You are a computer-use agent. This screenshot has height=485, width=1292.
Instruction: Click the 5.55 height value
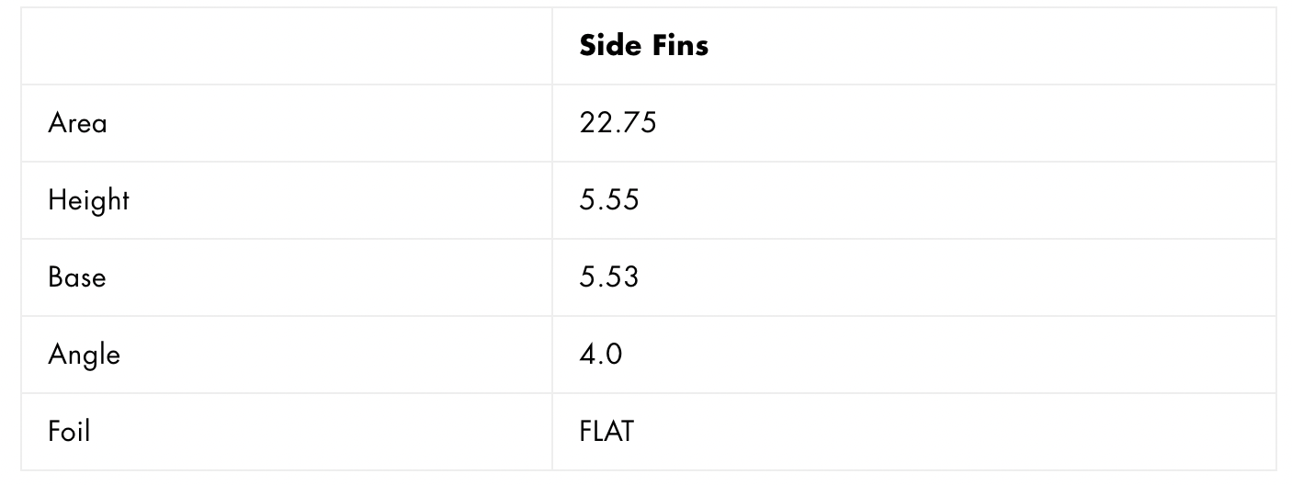(608, 200)
